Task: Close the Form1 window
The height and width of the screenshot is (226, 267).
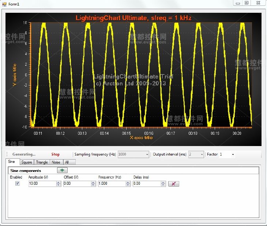Action: click(258, 3)
